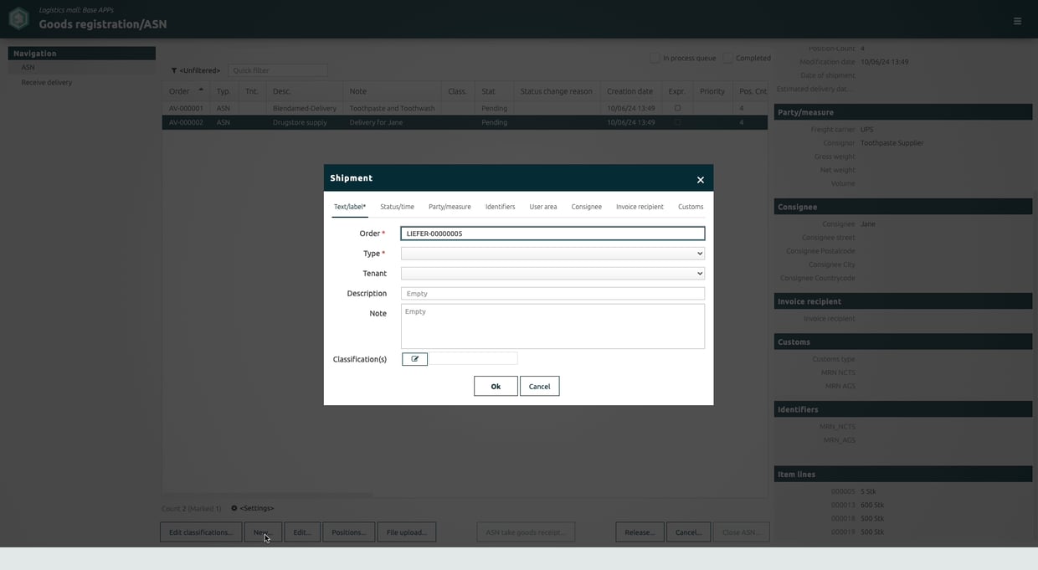Click the Item lines panel header
Viewport: 1038px width, 570px height.
pyautogui.click(x=903, y=475)
